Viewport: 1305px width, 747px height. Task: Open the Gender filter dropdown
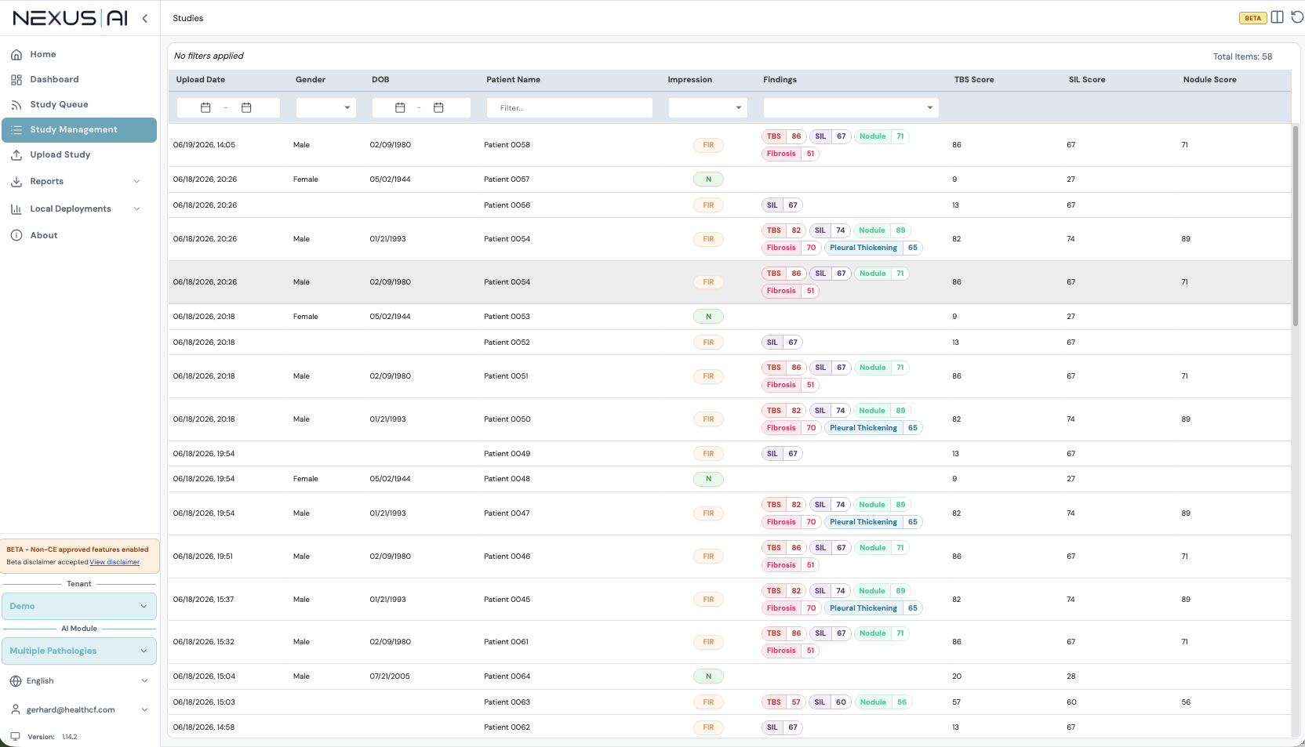(x=326, y=108)
